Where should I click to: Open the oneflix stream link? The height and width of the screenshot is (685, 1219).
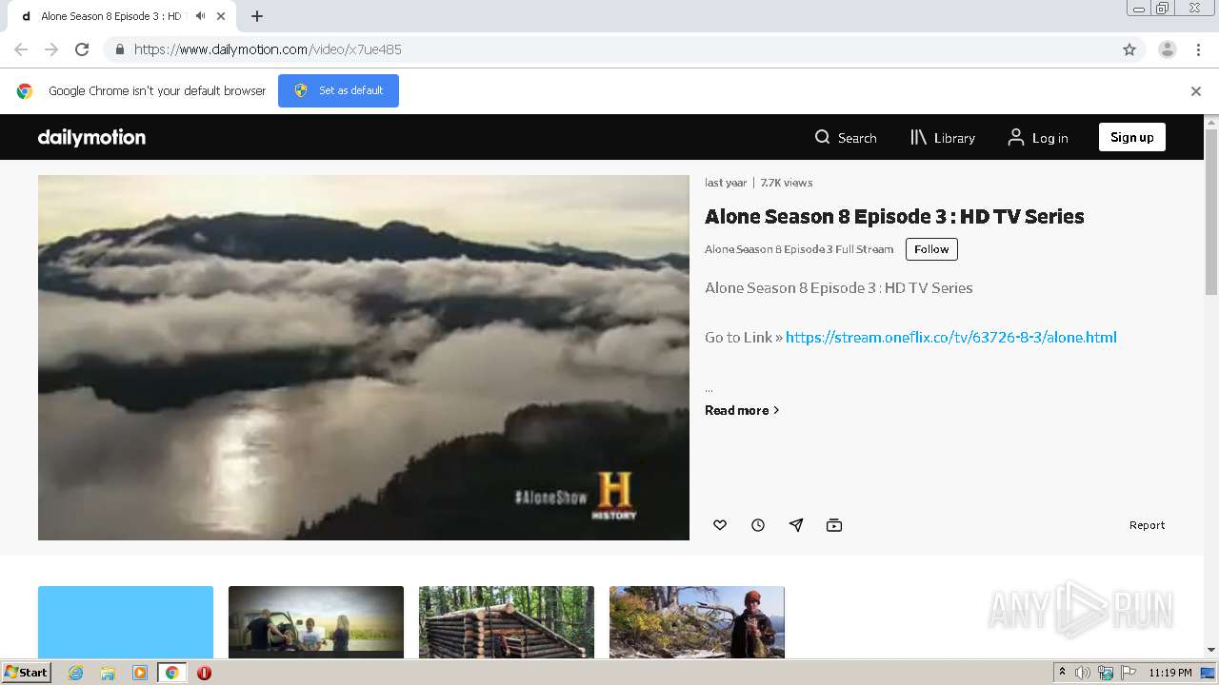[951, 337]
